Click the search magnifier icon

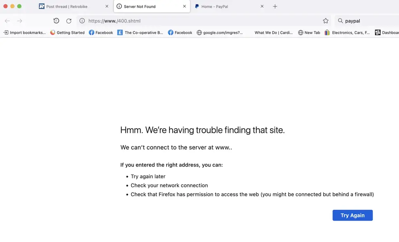tap(340, 21)
